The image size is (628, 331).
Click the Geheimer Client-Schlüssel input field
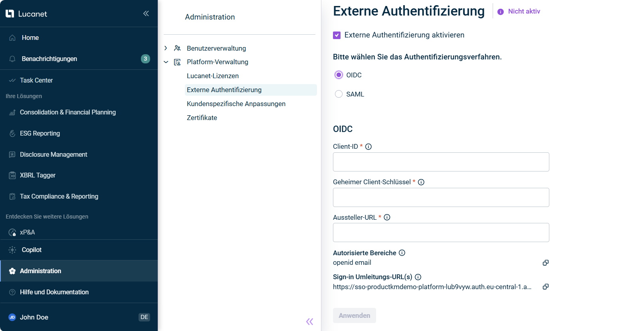(x=441, y=197)
